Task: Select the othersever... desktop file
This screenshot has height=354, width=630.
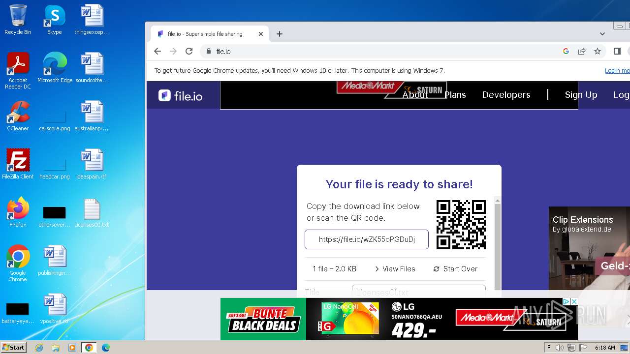Action: 55,217
